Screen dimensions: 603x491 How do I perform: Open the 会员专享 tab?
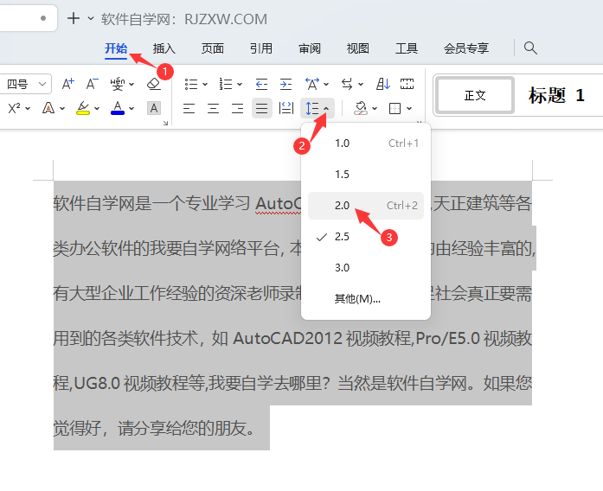[466, 48]
